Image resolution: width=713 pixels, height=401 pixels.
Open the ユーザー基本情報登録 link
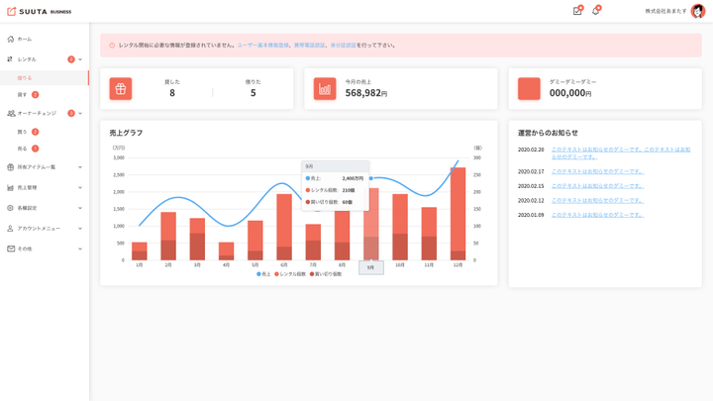[262, 45]
